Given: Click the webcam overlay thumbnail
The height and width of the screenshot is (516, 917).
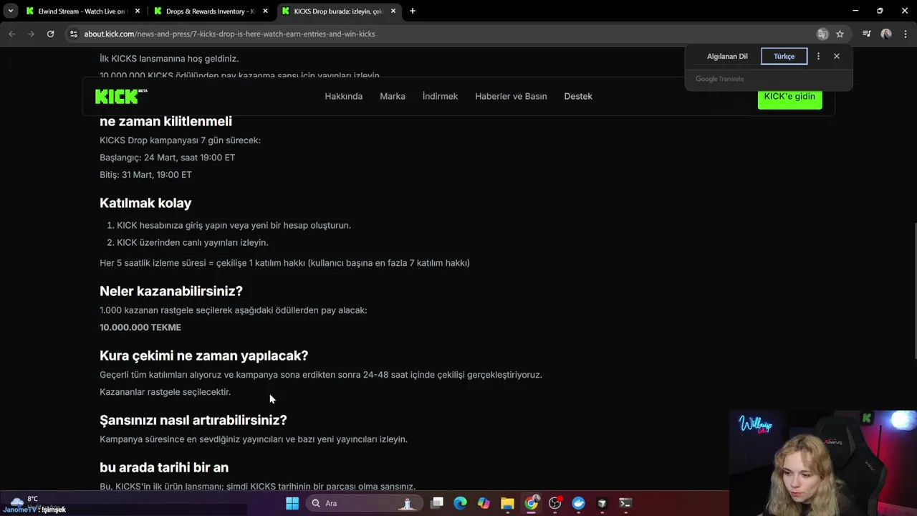Looking at the screenshot, I should 823,463.
